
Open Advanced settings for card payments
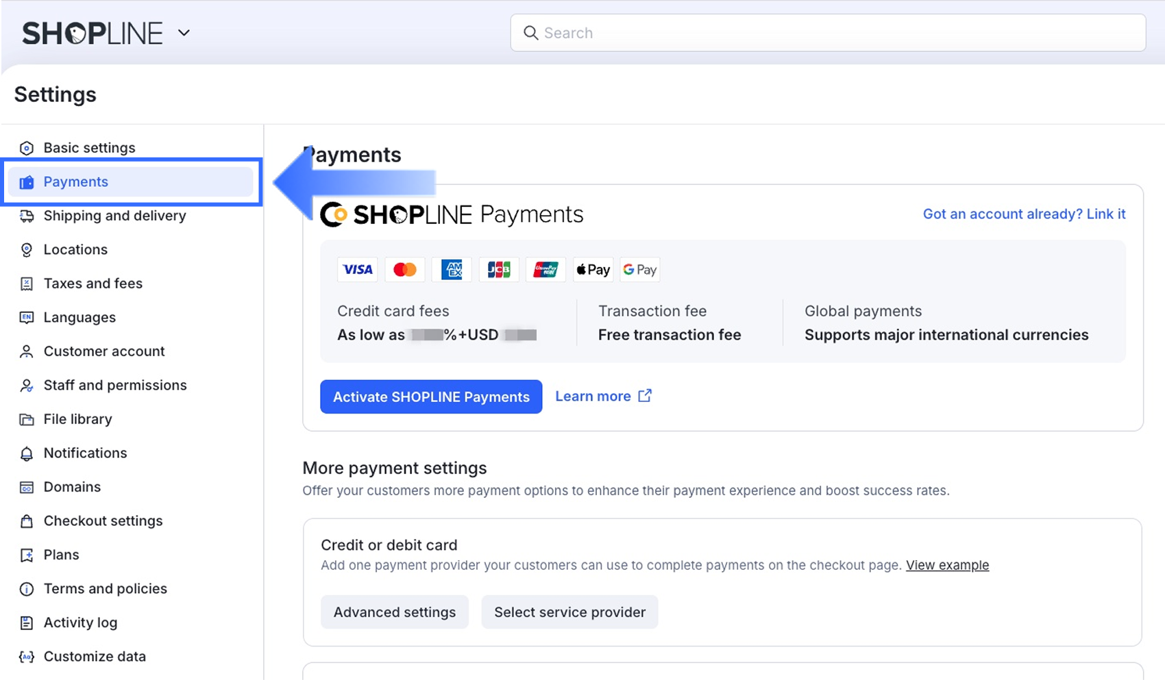pos(395,612)
